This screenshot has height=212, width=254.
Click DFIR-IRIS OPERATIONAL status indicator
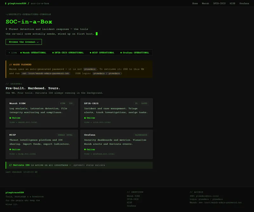pyautogui.click(x=68, y=53)
